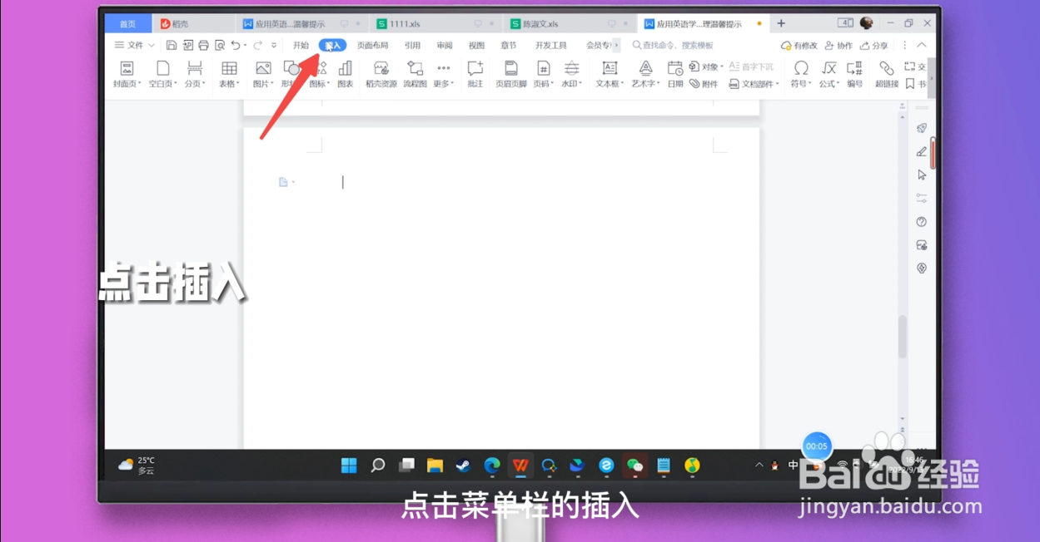Insert an equation via the 公式 icon
The image size is (1040, 542).
coord(827,73)
